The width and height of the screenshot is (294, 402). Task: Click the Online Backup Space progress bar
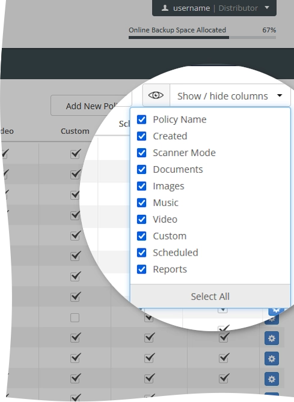tap(202, 37)
